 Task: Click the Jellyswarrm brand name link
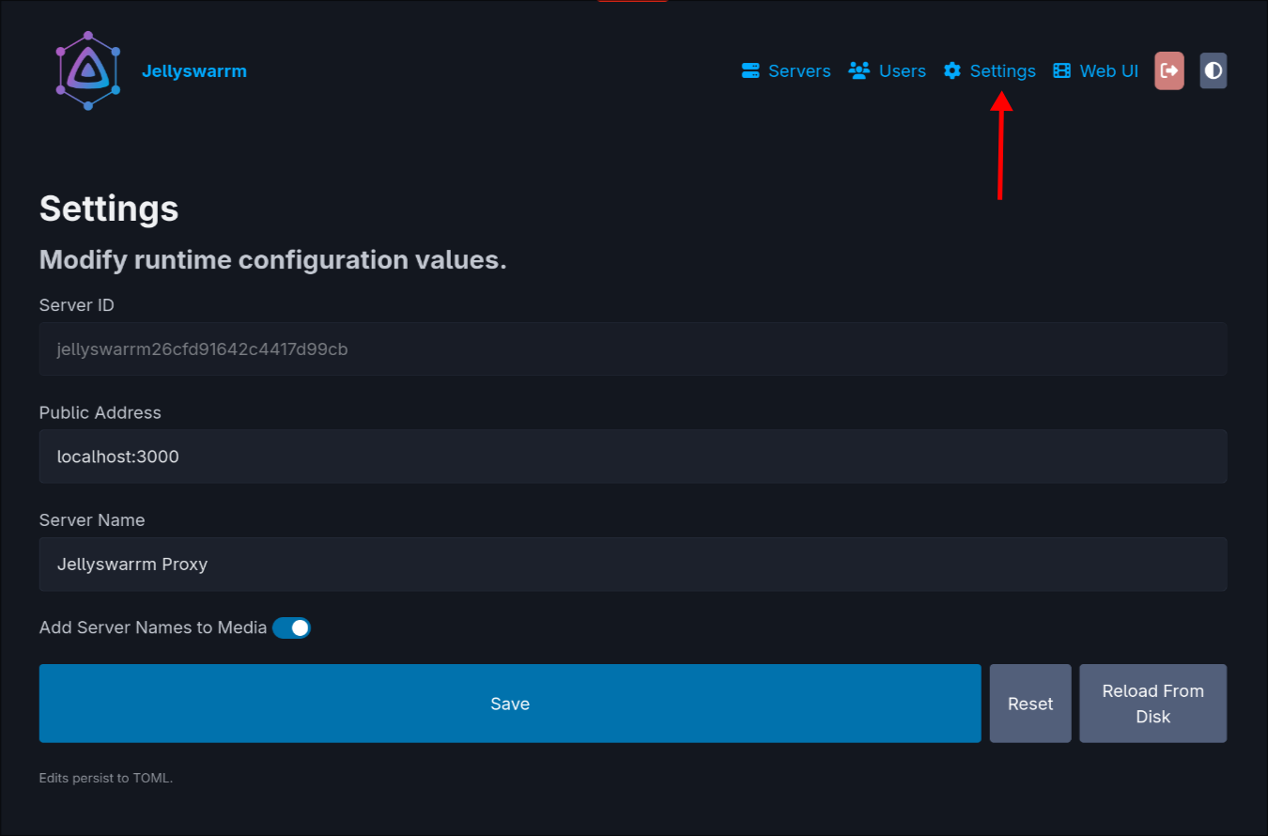click(194, 71)
